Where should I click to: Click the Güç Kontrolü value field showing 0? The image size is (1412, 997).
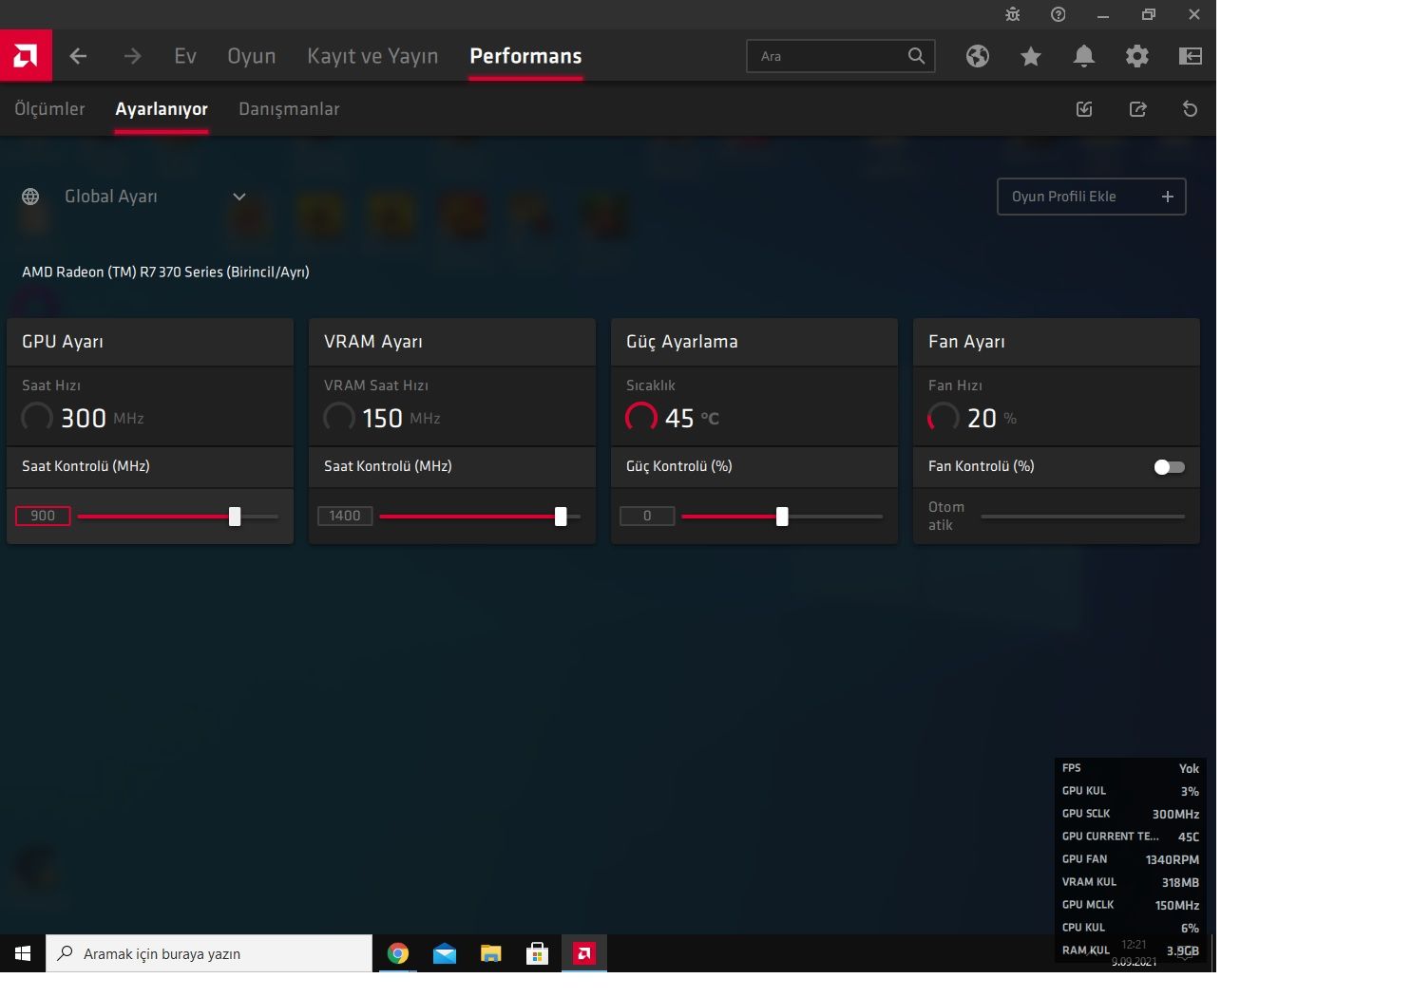click(647, 516)
